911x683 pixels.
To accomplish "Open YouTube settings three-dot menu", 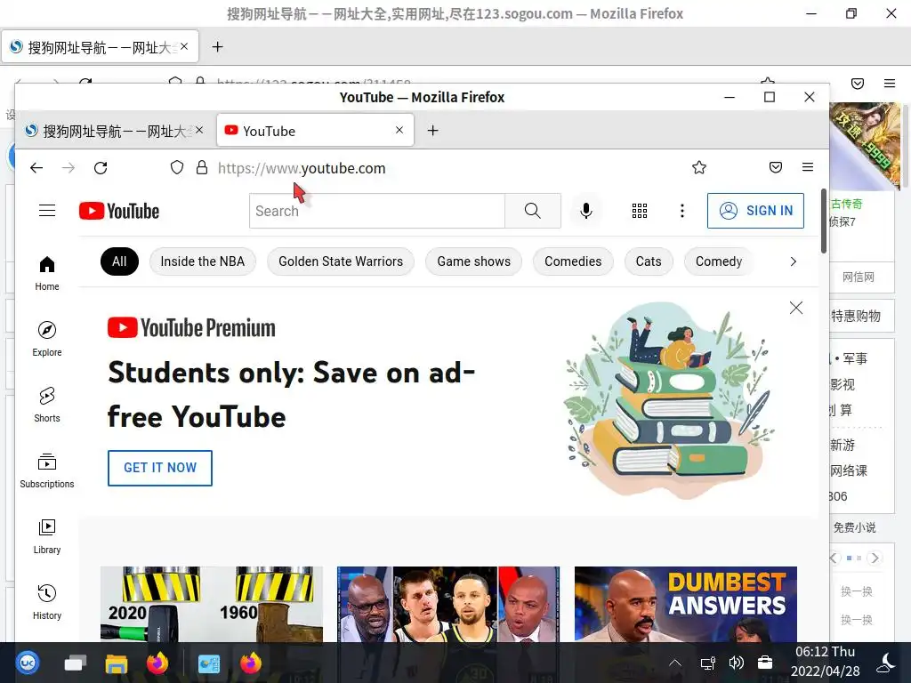I will pos(682,211).
